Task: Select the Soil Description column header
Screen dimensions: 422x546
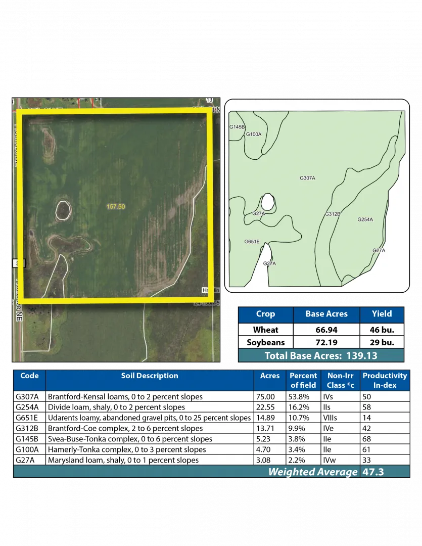Action: (x=150, y=376)
